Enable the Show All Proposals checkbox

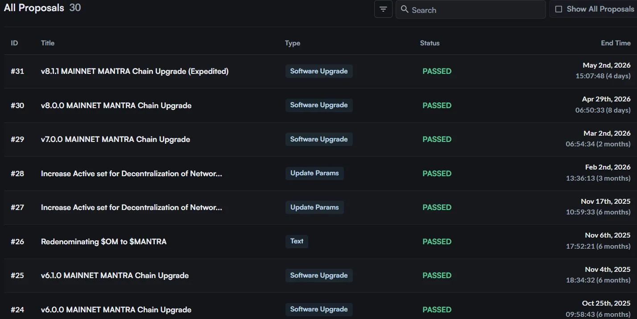tap(558, 9)
